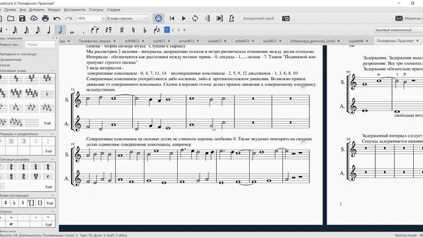Switch to the Dzhazovaya_garmonia tab
The image size is (423, 238).
point(313,41)
